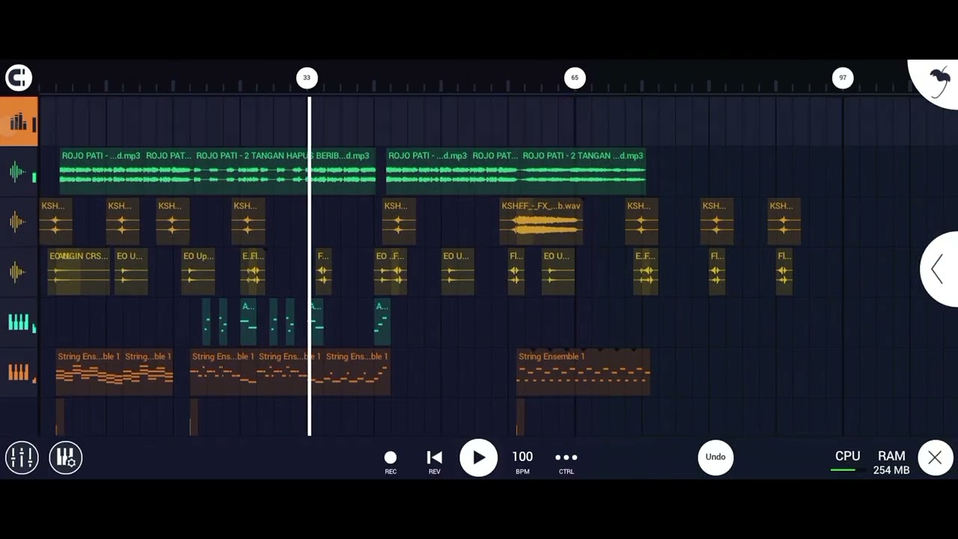Play the song

coord(478,457)
